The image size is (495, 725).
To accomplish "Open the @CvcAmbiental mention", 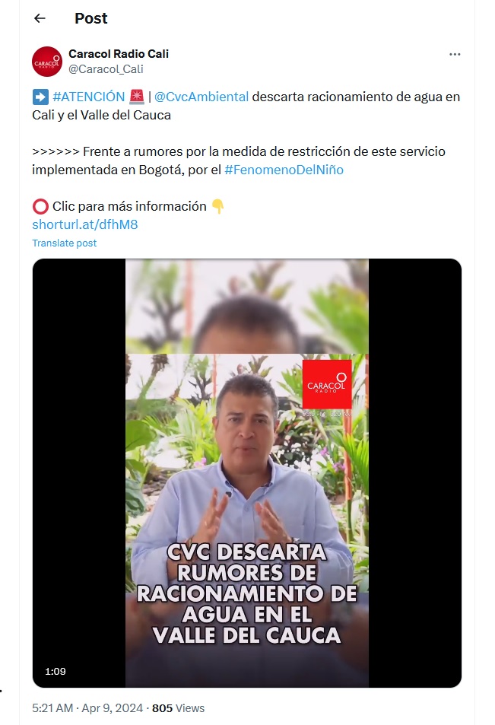I will pyautogui.click(x=201, y=97).
